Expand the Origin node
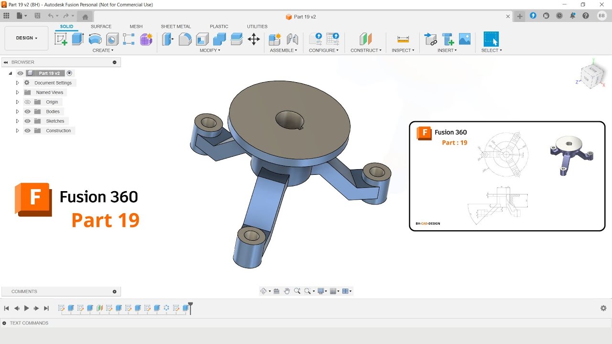The image size is (612, 344). tap(17, 102)
